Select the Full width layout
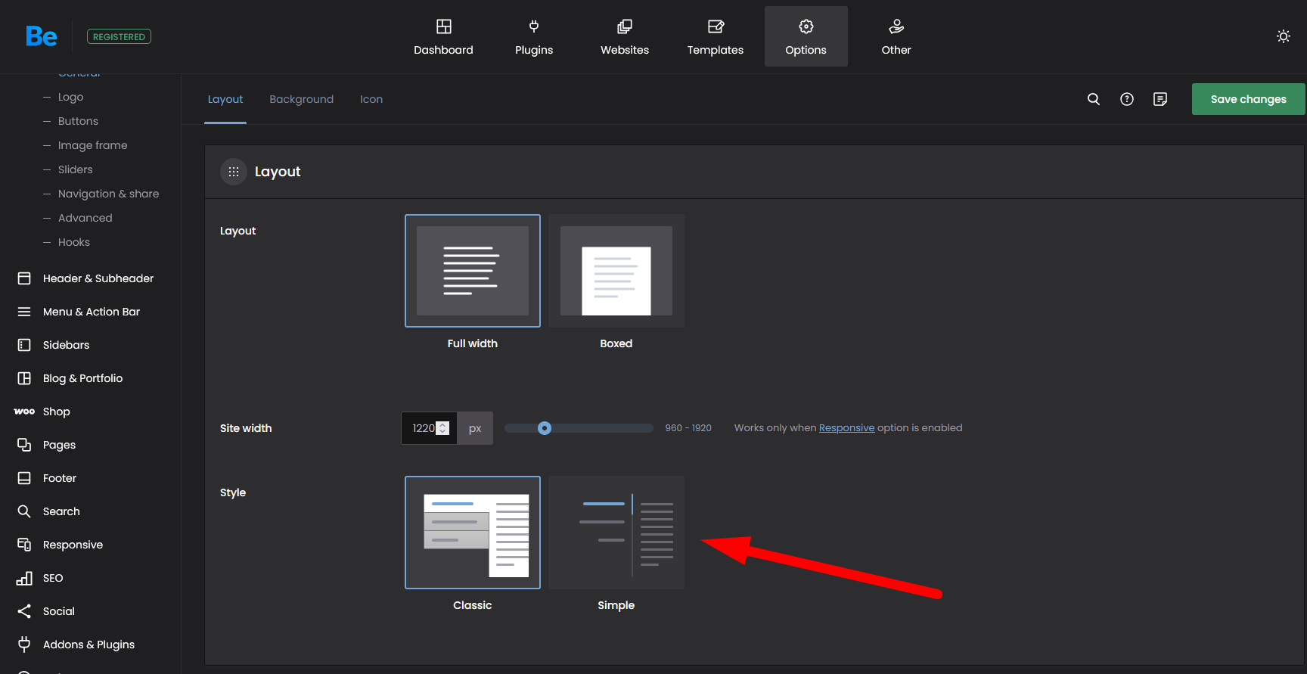The height and width of the screenshot is (674, 1307). (x=472, y=271)
